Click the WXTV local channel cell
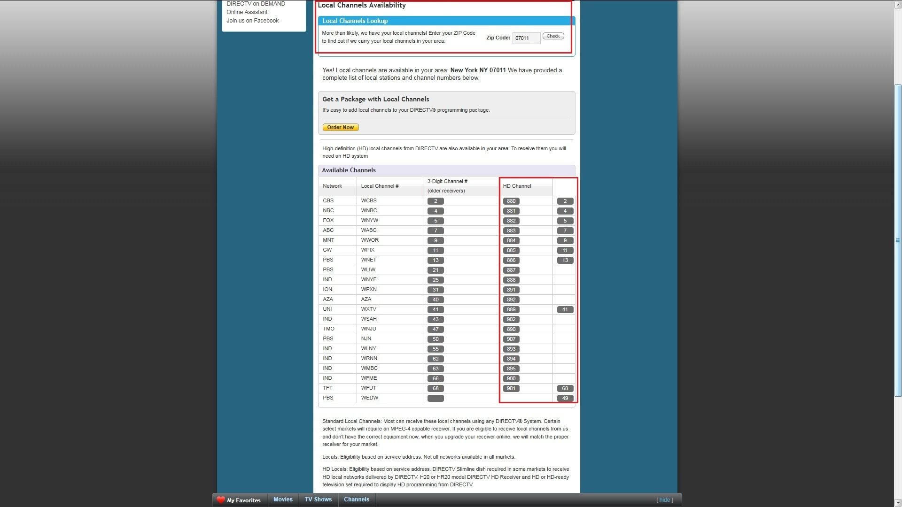This screenshot has width=902, height=507. [x=390, y=309]
